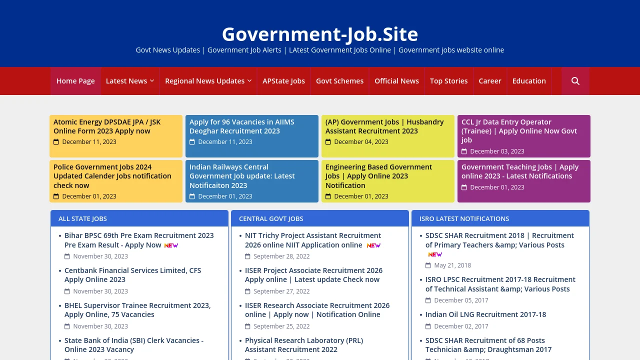This screenshot has height=360, width=640.
Task: Open AIIMS Deoghar Recruitment 2023 article
Action: point(241,126)
